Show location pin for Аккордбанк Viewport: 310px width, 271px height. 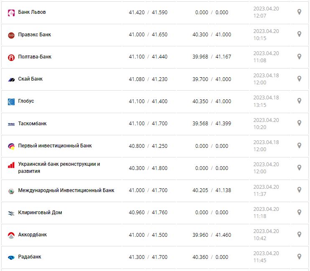(x=299, y=234)
